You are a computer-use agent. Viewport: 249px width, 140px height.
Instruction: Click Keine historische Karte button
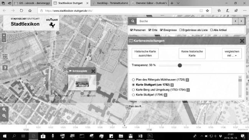click(192, 53)
